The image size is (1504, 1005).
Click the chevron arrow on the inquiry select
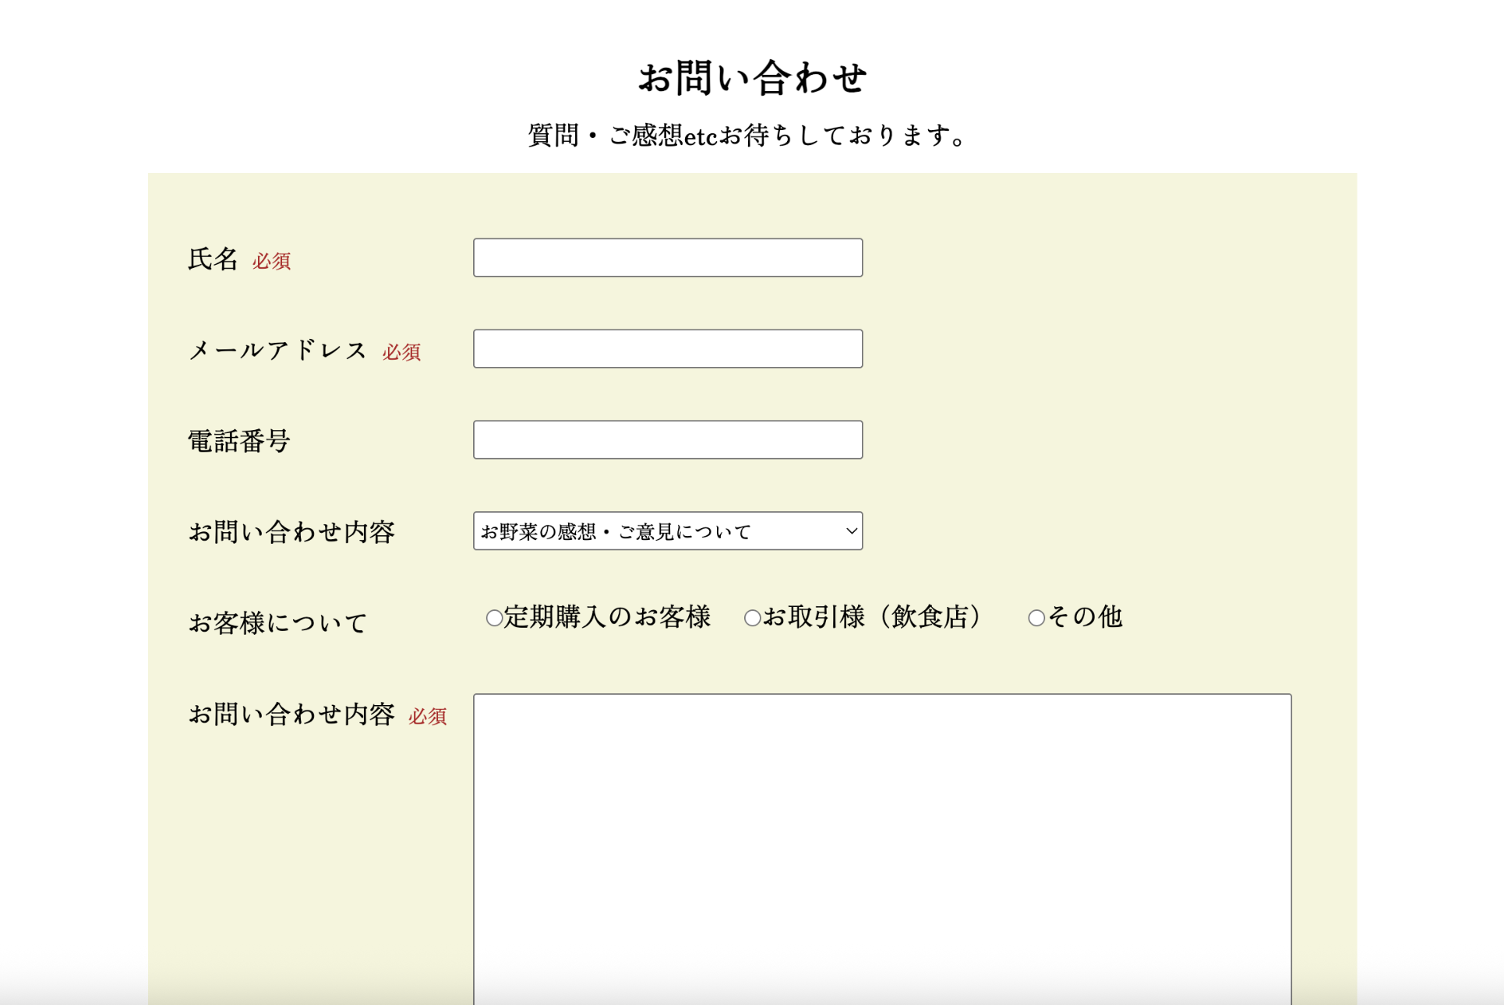(x=851, y=531)
